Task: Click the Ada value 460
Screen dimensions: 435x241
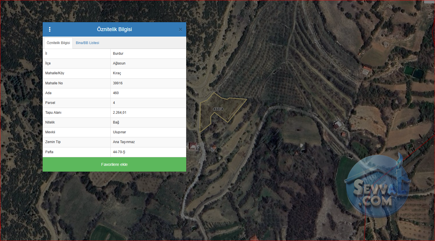Action: pos(116,93)
